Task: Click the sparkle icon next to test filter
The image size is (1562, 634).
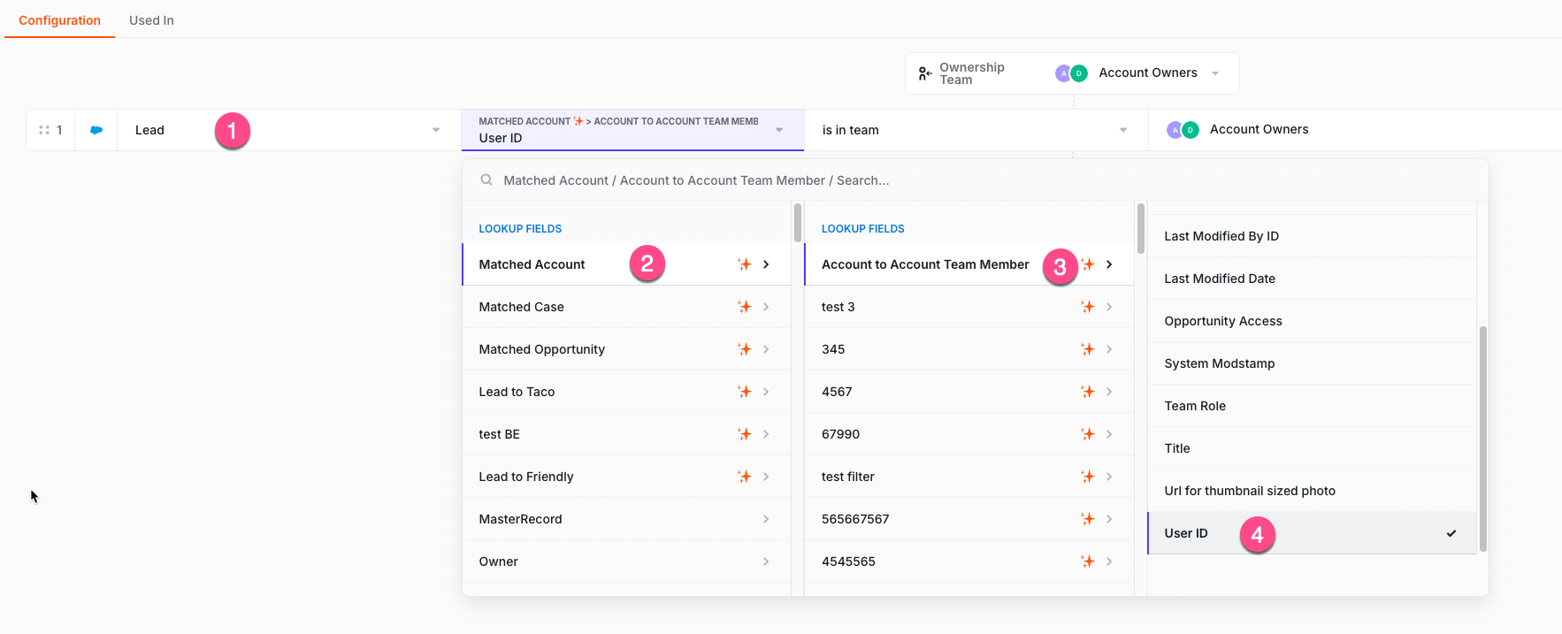Action: click(1087, 477)
